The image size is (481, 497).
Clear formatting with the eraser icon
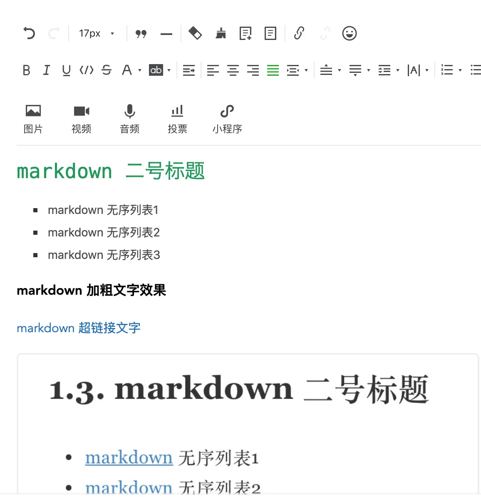coord(195,33)
